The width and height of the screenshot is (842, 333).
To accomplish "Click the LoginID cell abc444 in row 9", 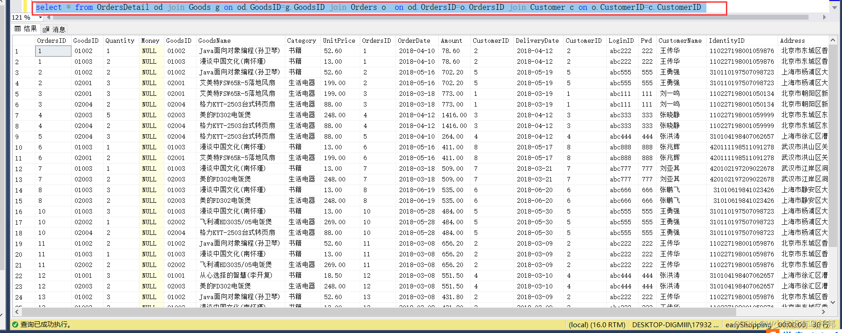I will (x=623, y=137).
